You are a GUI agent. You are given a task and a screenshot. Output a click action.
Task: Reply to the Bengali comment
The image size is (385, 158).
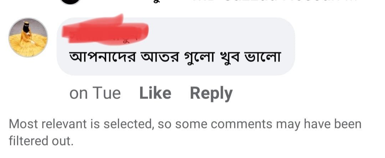(x=211, y=93)
